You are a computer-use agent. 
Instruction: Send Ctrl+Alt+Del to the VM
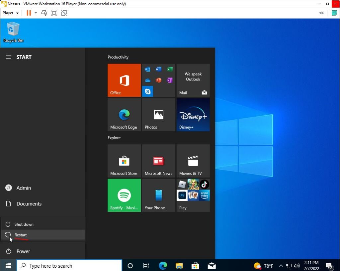(44, 13)
